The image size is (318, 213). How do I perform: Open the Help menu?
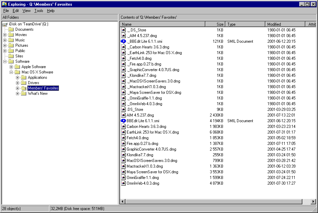tap(51, 11)
